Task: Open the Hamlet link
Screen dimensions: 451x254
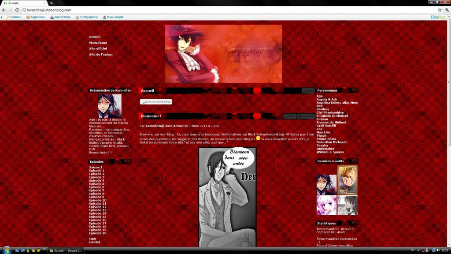Action: [95, 242]
